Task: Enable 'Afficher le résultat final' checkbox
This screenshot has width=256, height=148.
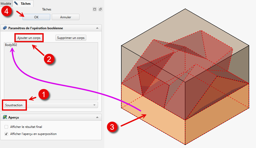Action: pos(6,127)
